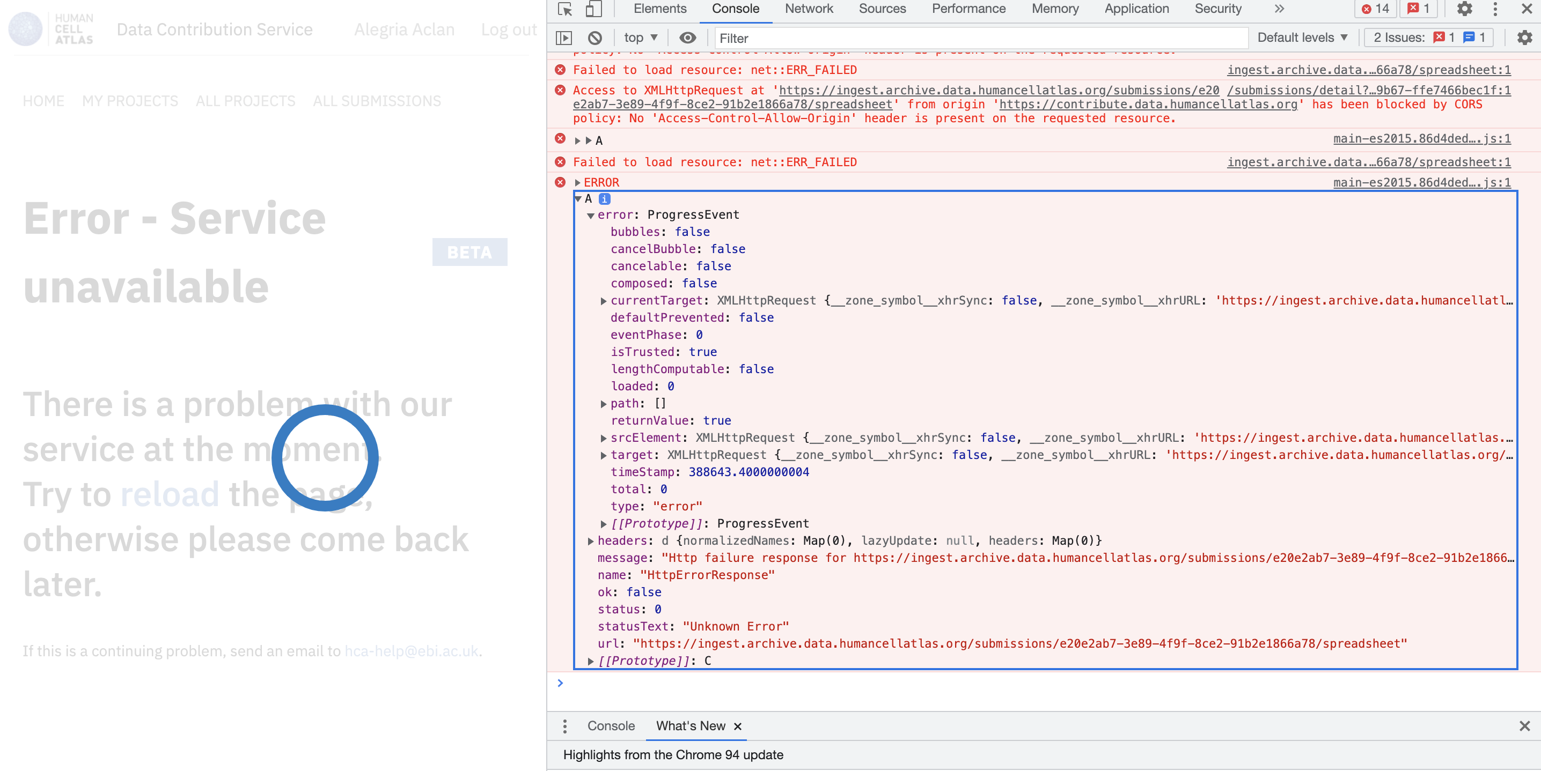Show the console sidebar
1541x771 pixels.
point(563,37)
